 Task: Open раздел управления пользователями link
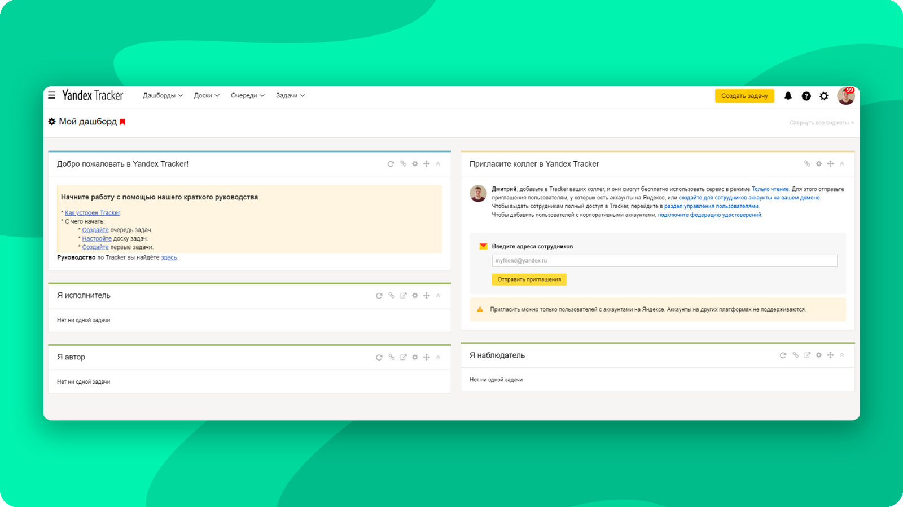[711, 206]
